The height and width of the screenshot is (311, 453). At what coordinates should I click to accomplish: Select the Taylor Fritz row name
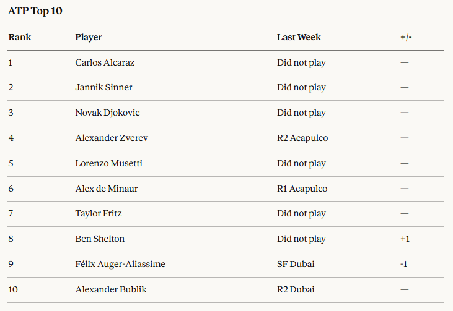99,213
